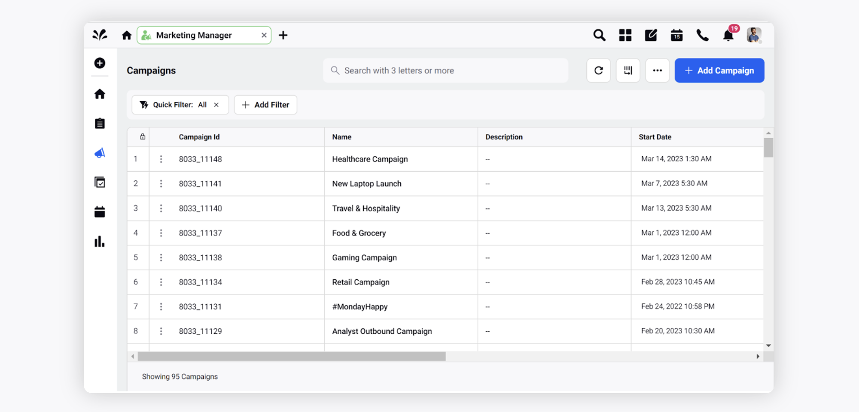Sort by Start Date column header

[655, 137]
